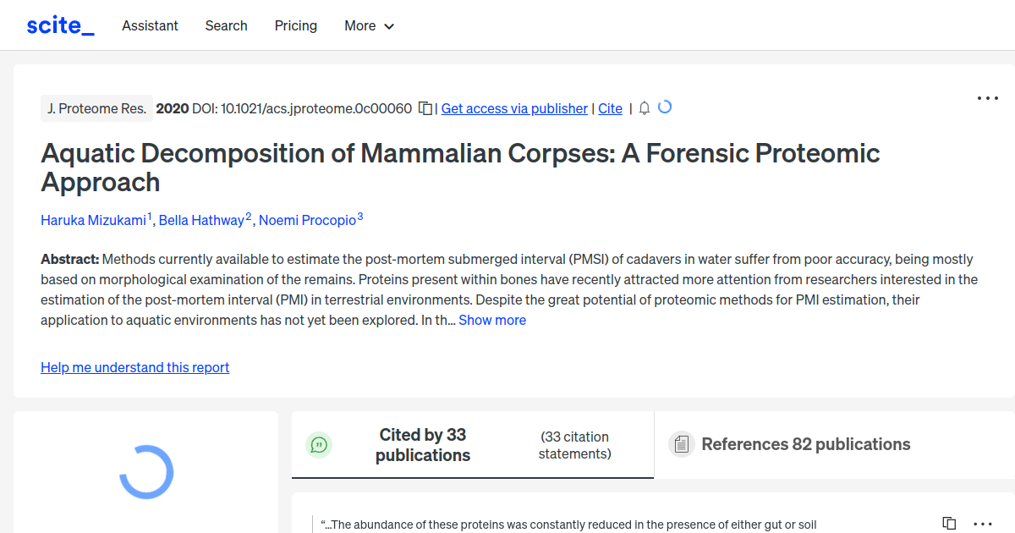1015x533 pixels.
Task: Open the More navigation dropdown
Action: pyautogui.click(x=369, y=26)
